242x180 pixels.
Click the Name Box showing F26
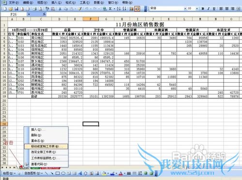(14, 15)
